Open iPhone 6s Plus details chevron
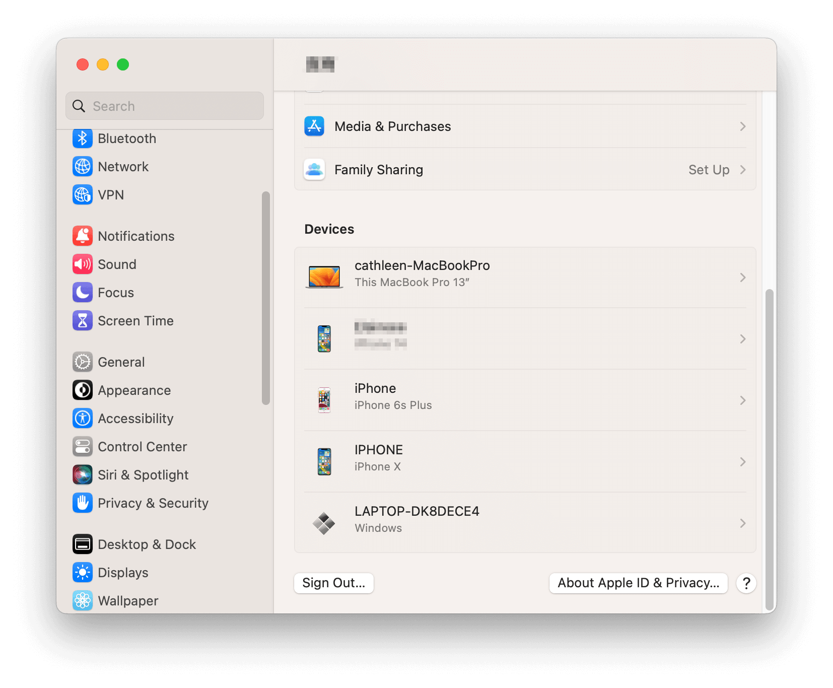 tap(743, 400)
